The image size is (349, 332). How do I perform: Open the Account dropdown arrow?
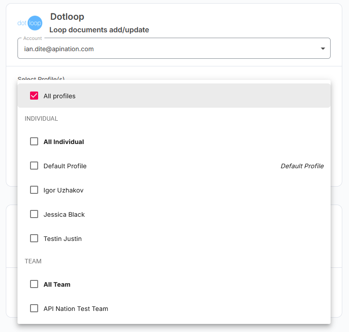coord(323,48)
